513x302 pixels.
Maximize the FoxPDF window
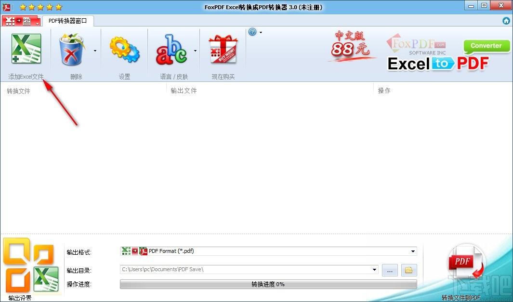click(x=484, y=5)
